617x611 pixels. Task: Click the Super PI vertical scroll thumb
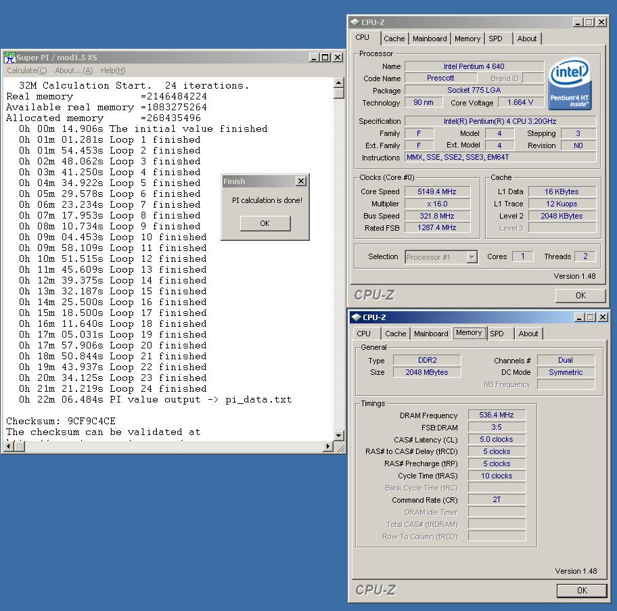click(x=339, y=93)
